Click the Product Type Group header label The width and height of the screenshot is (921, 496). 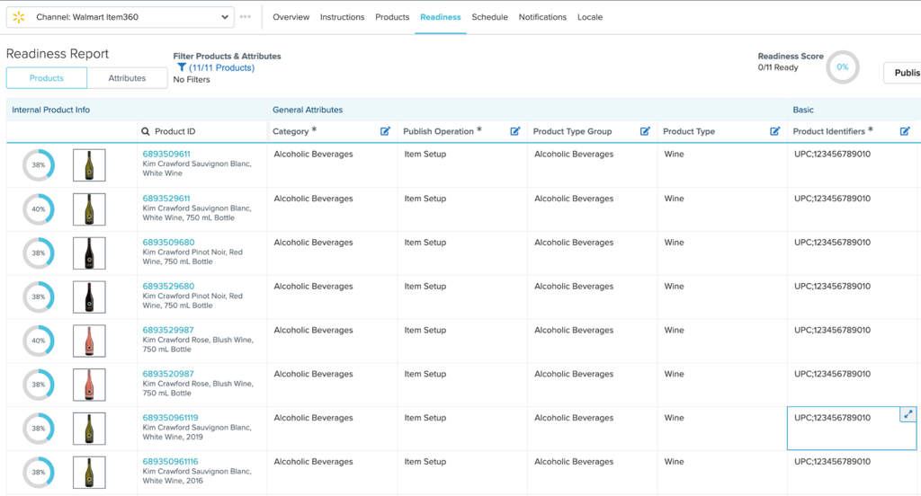(573, 131)
